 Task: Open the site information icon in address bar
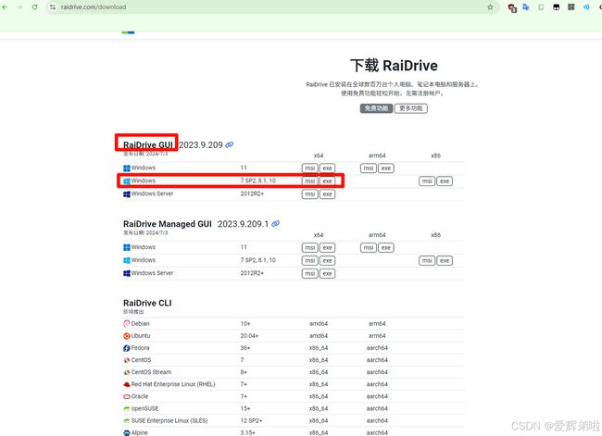click(x=53, y=6)
